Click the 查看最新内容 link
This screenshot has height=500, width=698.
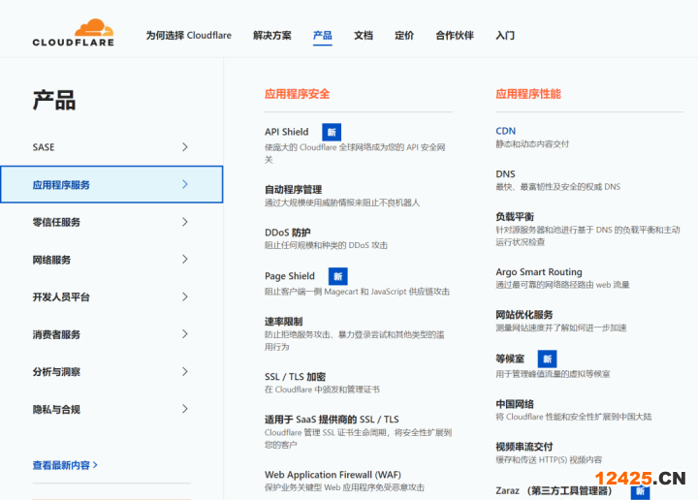pos(65,465)
